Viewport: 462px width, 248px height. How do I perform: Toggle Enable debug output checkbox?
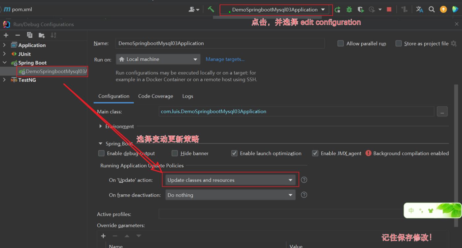[x=102, y=153]
